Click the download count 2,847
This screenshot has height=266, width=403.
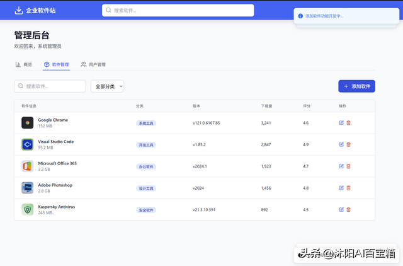[x=266, y=144]
